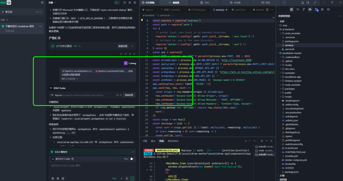This screenshot has height=181, width=343.
Task: Open the remote monitor icon in right panel
Action: (x=328, y=9)
